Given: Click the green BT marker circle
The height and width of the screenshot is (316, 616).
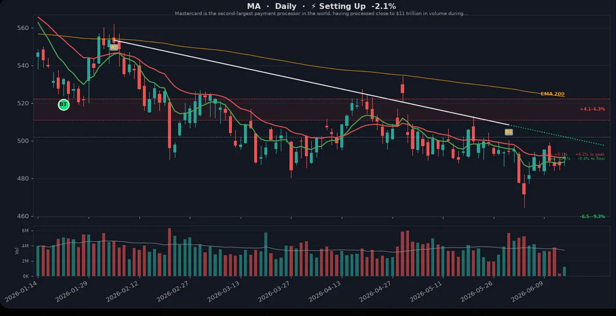Looking at the screenshot, I should [64, 105].
